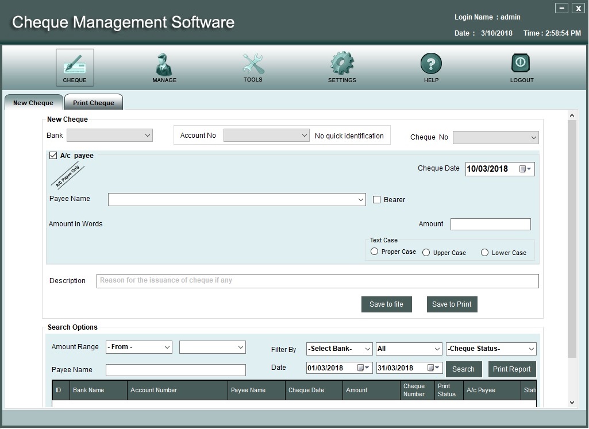Enable the Bearer checkbox
Image resolution: width=589 pixels, height=429 pixels.
click(x=377, y=200)
